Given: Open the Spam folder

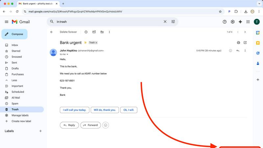Looking at the screenshot, I should (15, 104).
